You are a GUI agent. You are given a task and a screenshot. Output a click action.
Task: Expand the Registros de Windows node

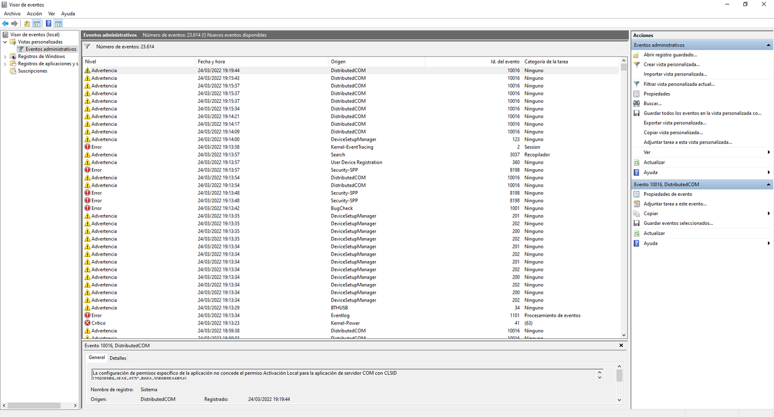(5, 56)
